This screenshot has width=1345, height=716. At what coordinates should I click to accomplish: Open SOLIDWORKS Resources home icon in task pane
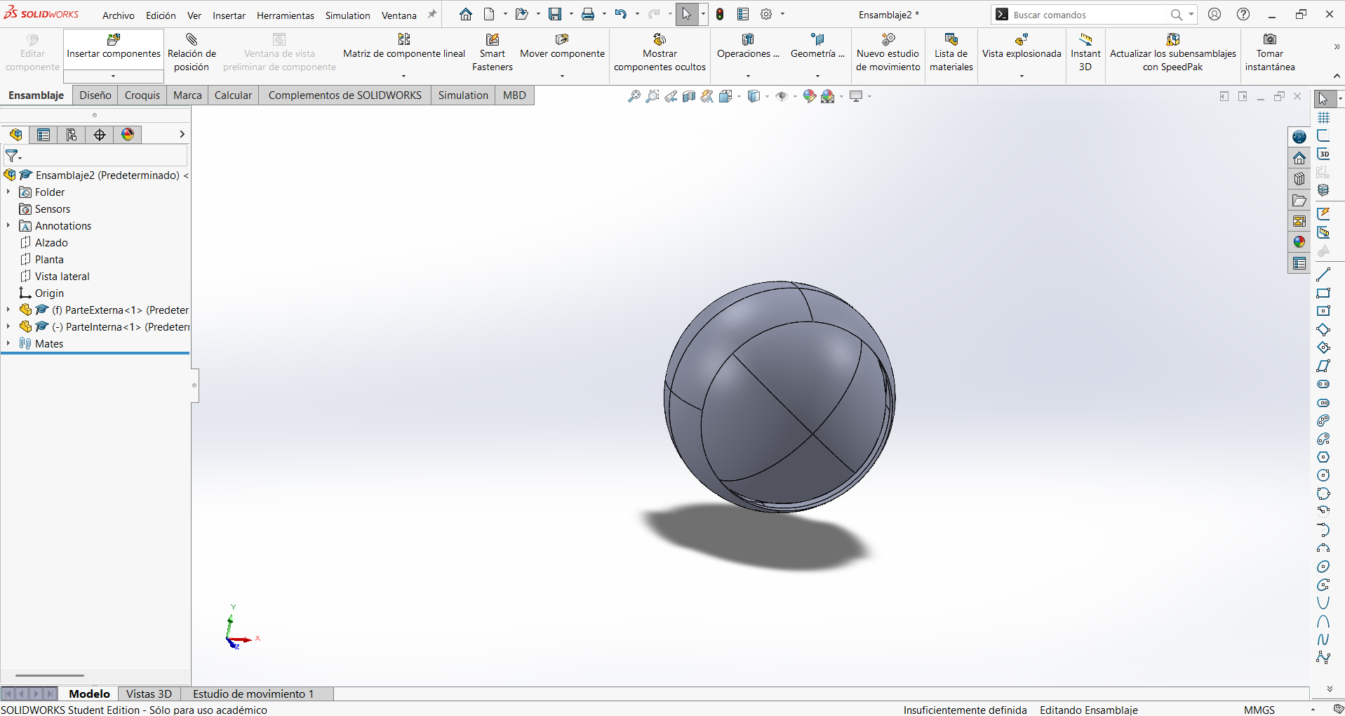(x=1299, y=158)
